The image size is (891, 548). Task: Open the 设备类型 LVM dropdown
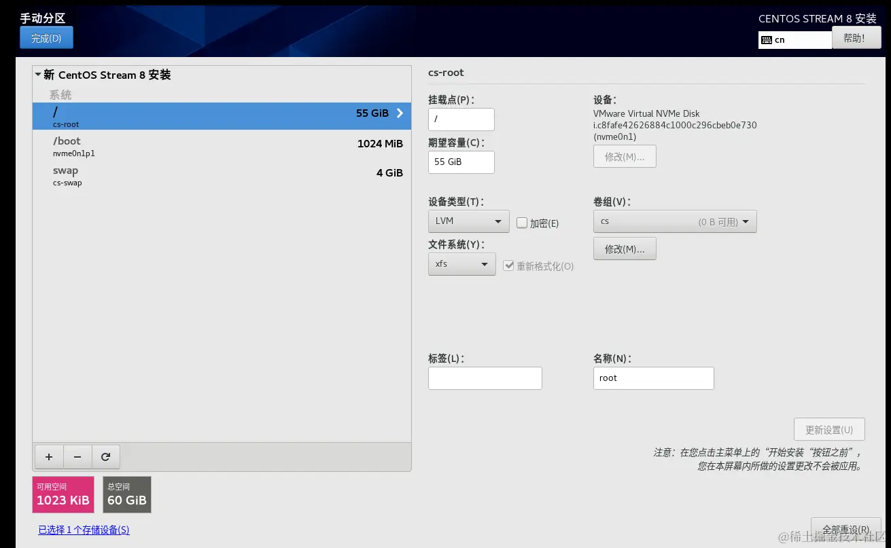click(468, 221)
